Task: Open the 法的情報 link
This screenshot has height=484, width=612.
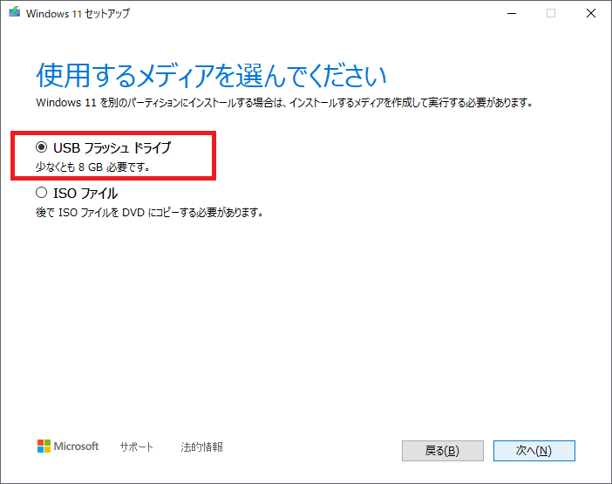Action: pos(201,447)
